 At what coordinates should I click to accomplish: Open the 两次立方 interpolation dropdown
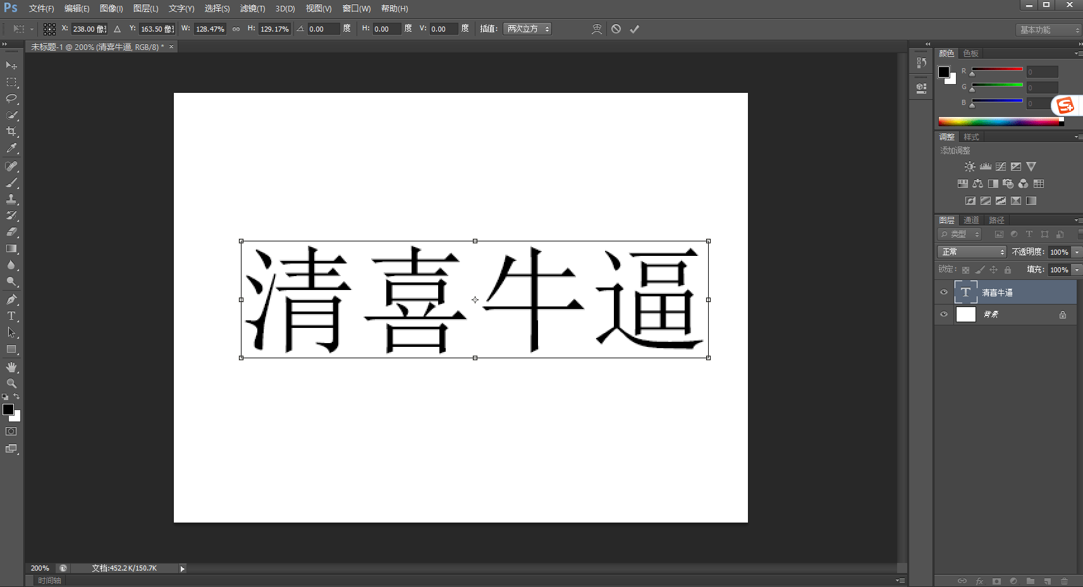point(527,28)
